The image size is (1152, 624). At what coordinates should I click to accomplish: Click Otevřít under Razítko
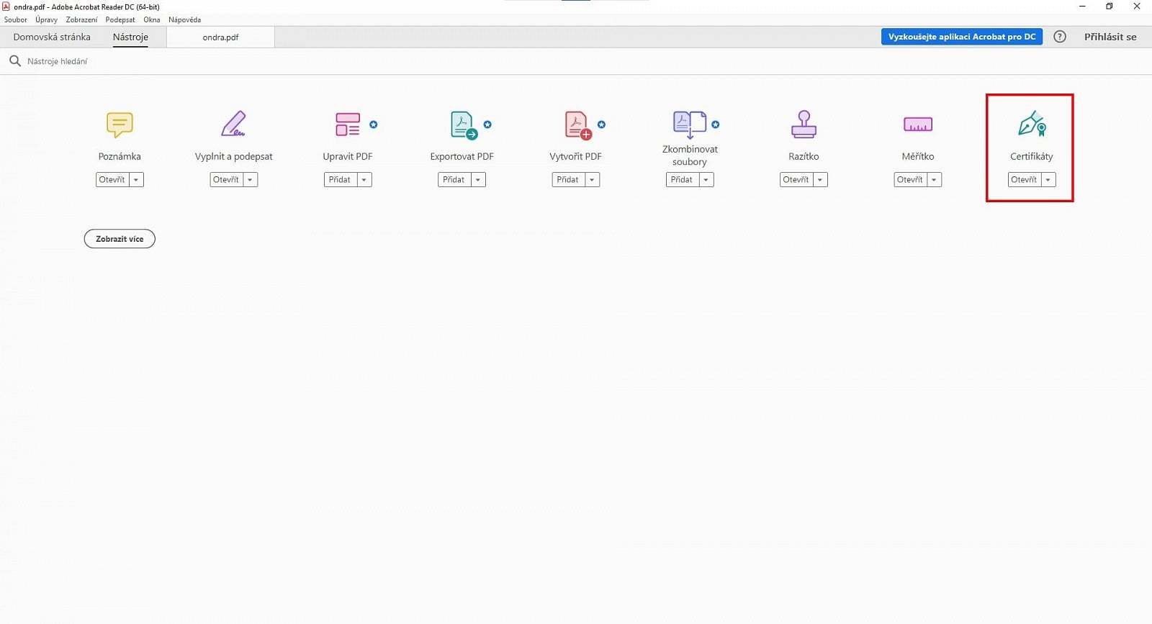click(x=796, y=180)
